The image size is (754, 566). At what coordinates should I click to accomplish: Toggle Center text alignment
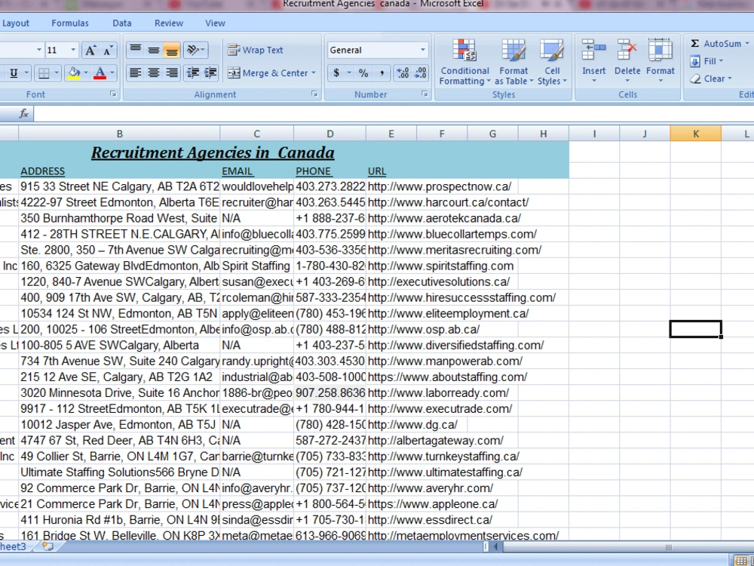(154, 73)
